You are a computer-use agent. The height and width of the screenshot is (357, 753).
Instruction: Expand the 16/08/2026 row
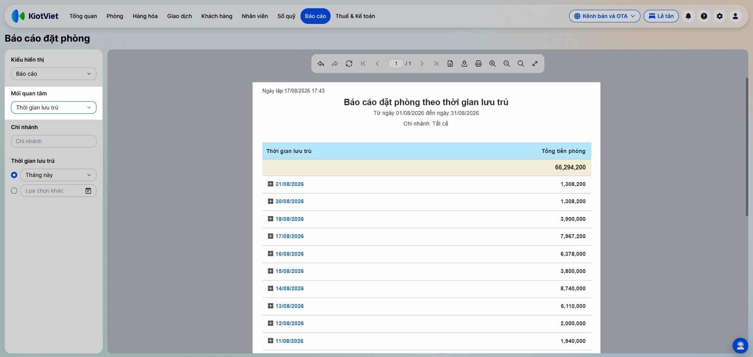coord(270,254)
